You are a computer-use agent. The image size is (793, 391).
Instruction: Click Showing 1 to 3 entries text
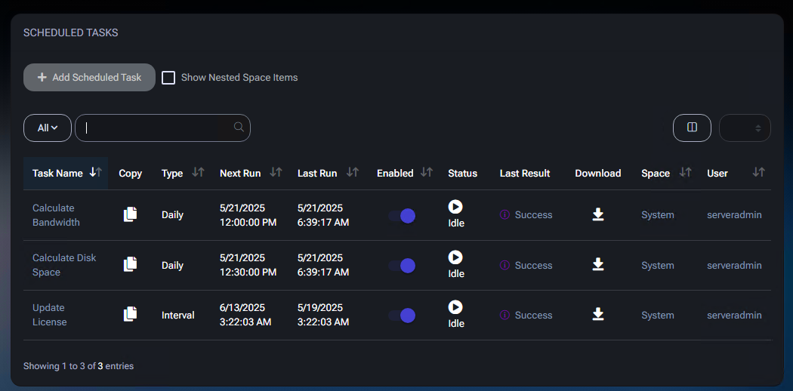pyautogui.click(x=79, y=366)
